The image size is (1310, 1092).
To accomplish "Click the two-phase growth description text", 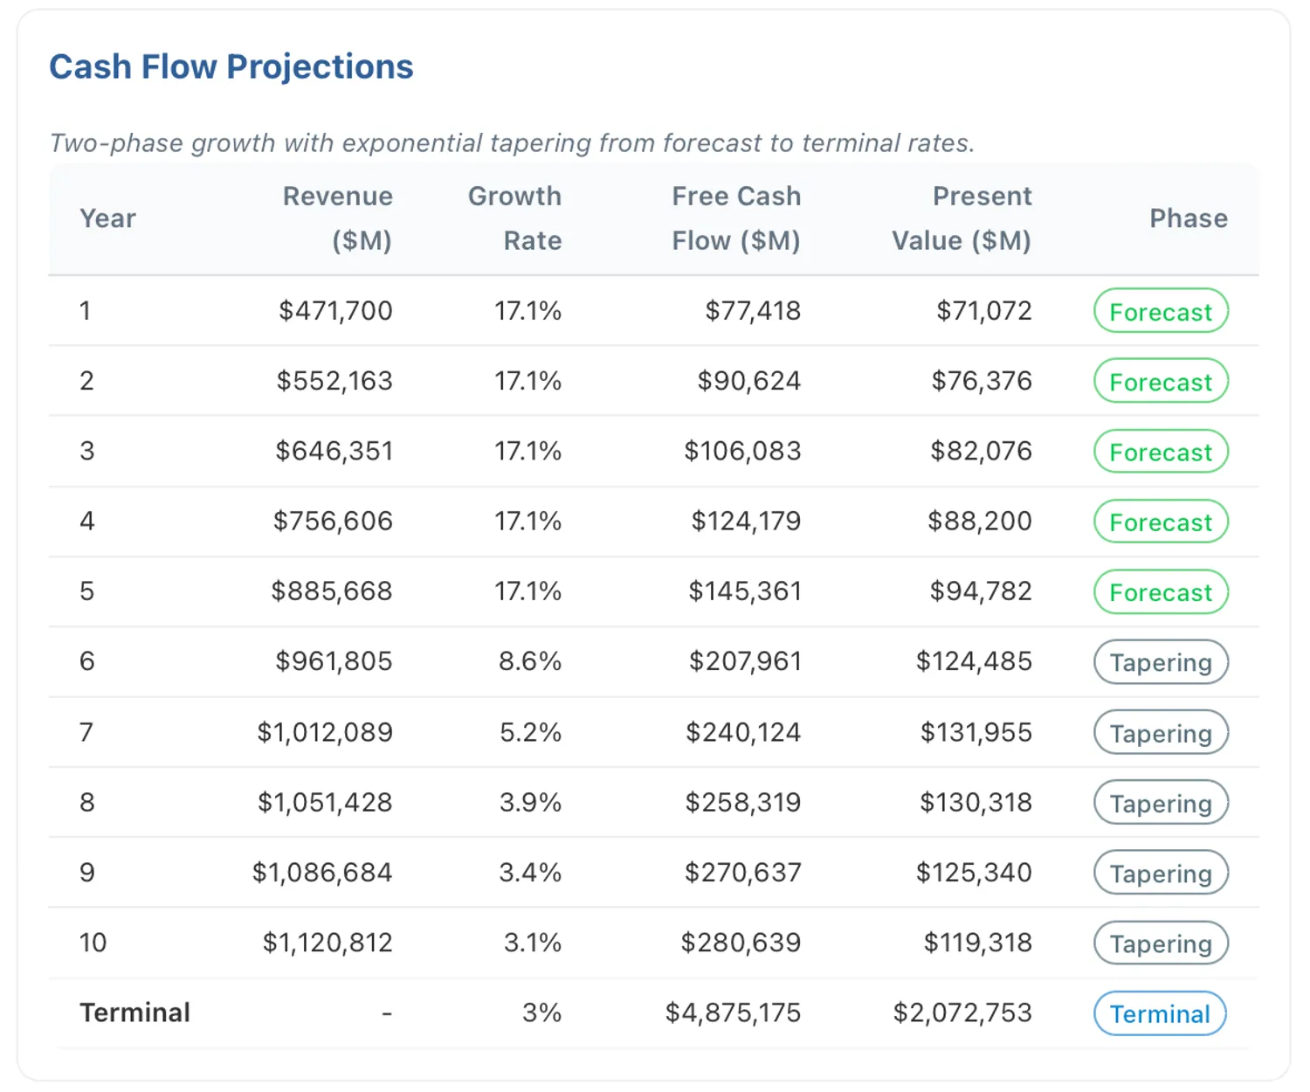I will [x=512, y=142].
